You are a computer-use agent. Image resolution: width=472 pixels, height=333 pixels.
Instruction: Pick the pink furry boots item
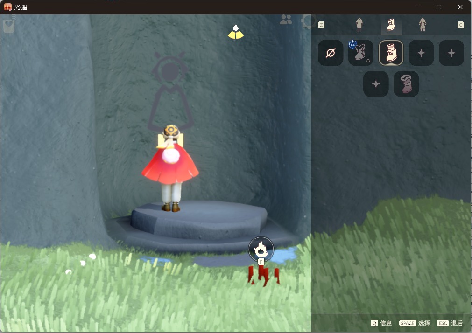tap(406, 84)
